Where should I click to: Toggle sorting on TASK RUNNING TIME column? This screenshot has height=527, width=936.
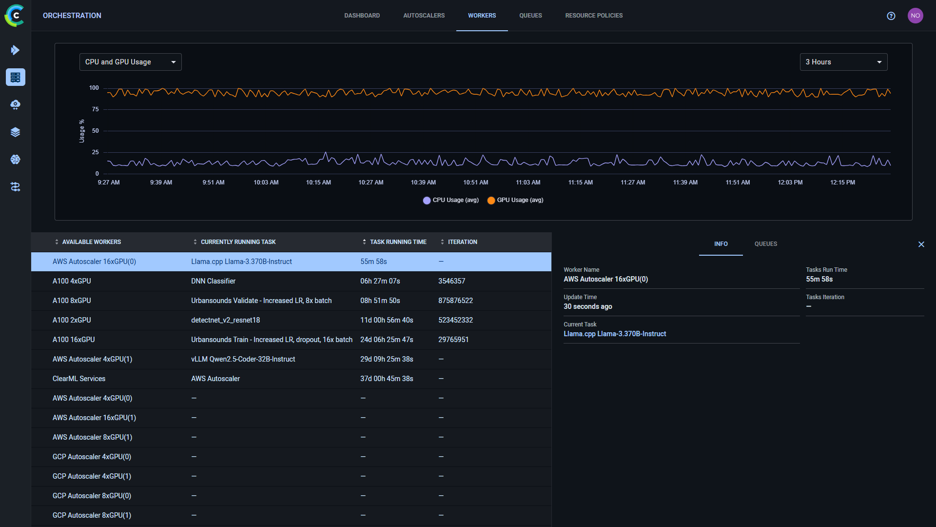pos(365,242)
